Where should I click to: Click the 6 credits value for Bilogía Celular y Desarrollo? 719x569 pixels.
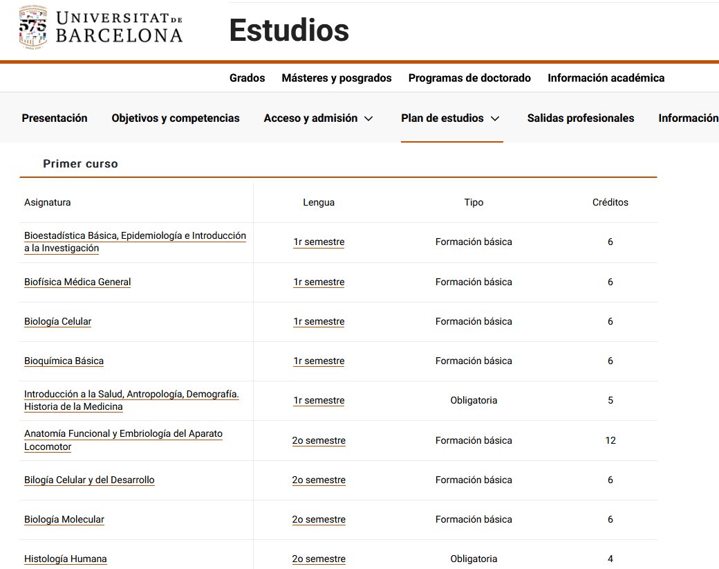610,480
